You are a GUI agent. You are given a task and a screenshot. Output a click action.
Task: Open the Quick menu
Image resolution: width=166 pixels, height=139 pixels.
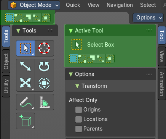[x=73, y=5]
